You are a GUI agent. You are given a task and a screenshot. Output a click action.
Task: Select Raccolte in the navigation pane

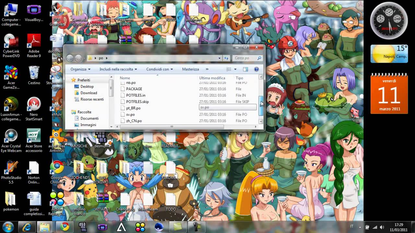pos(84,112)
